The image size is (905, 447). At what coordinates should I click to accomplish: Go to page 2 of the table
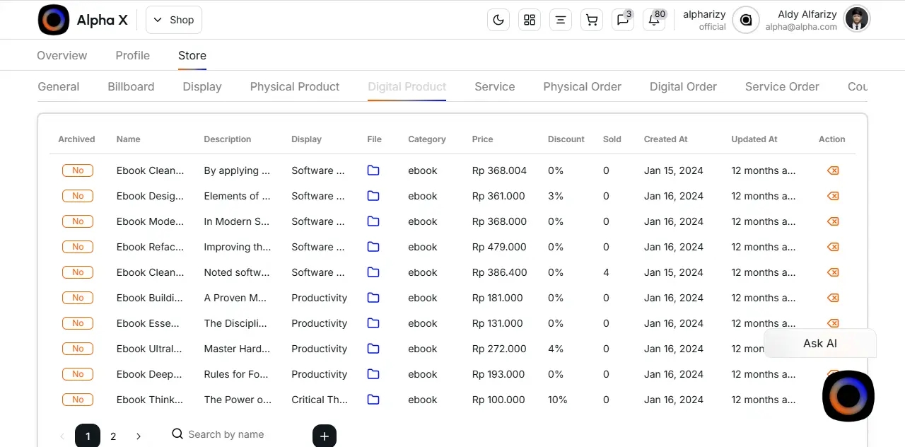[x=113, y=436]
